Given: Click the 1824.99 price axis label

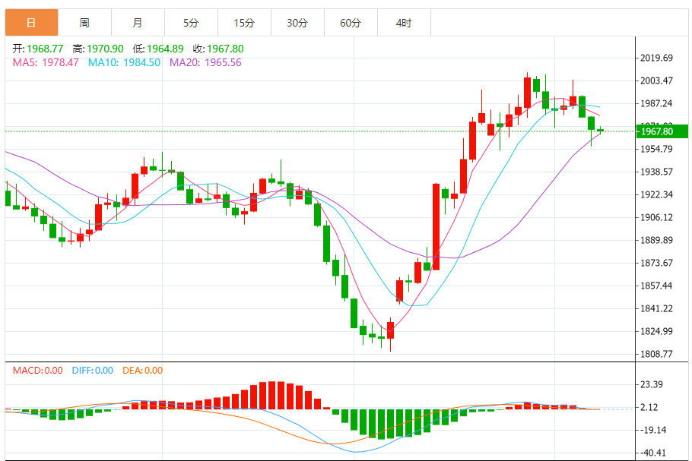Looking at the screenshot, I should pyautogui.click(x=656, y=331).
